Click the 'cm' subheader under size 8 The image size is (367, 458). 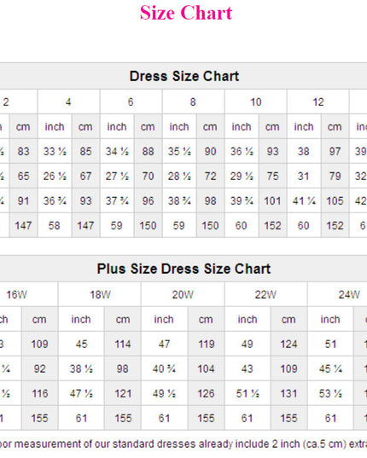tap(210, 126)
